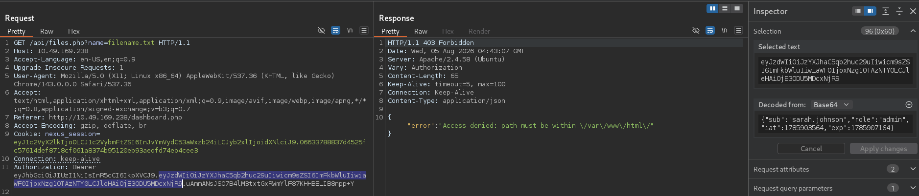Open the Request pane options menu icon
Viewport: 919px width, 196px height.
coord(364,30)
